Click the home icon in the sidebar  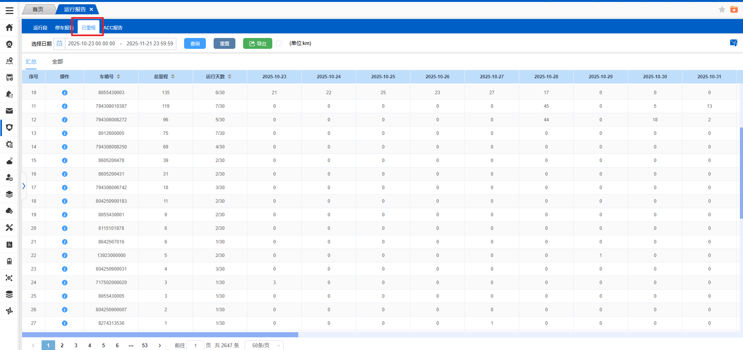(x=9, y=28)
